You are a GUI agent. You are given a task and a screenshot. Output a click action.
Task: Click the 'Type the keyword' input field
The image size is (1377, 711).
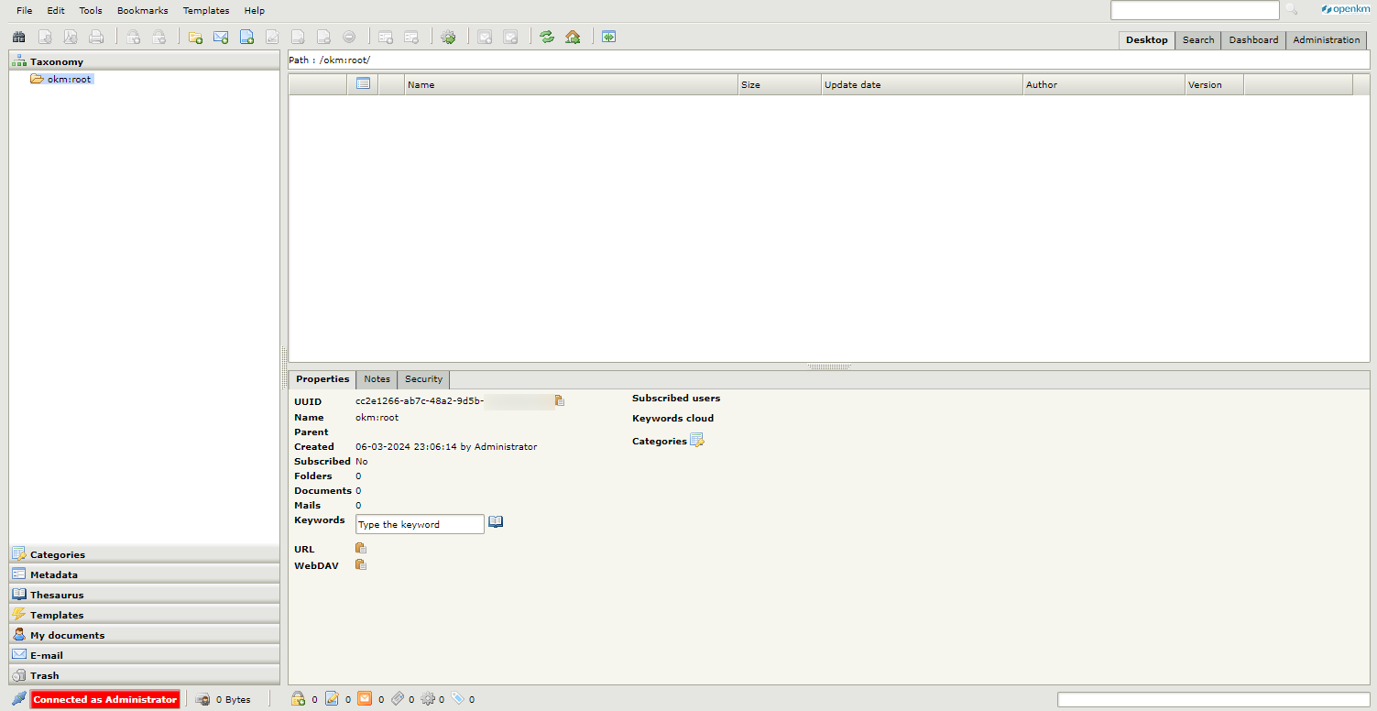(420, 525)
